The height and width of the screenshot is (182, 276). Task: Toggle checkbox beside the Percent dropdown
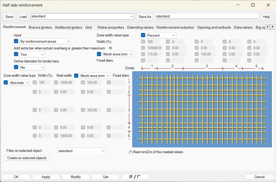143,35
